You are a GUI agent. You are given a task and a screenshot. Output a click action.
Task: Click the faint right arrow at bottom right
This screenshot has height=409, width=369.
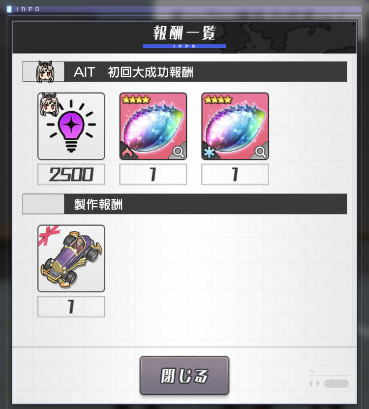(x=318, y=384)
